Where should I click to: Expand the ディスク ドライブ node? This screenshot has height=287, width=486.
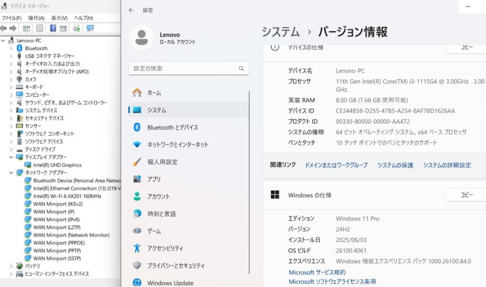coord(11,149)
